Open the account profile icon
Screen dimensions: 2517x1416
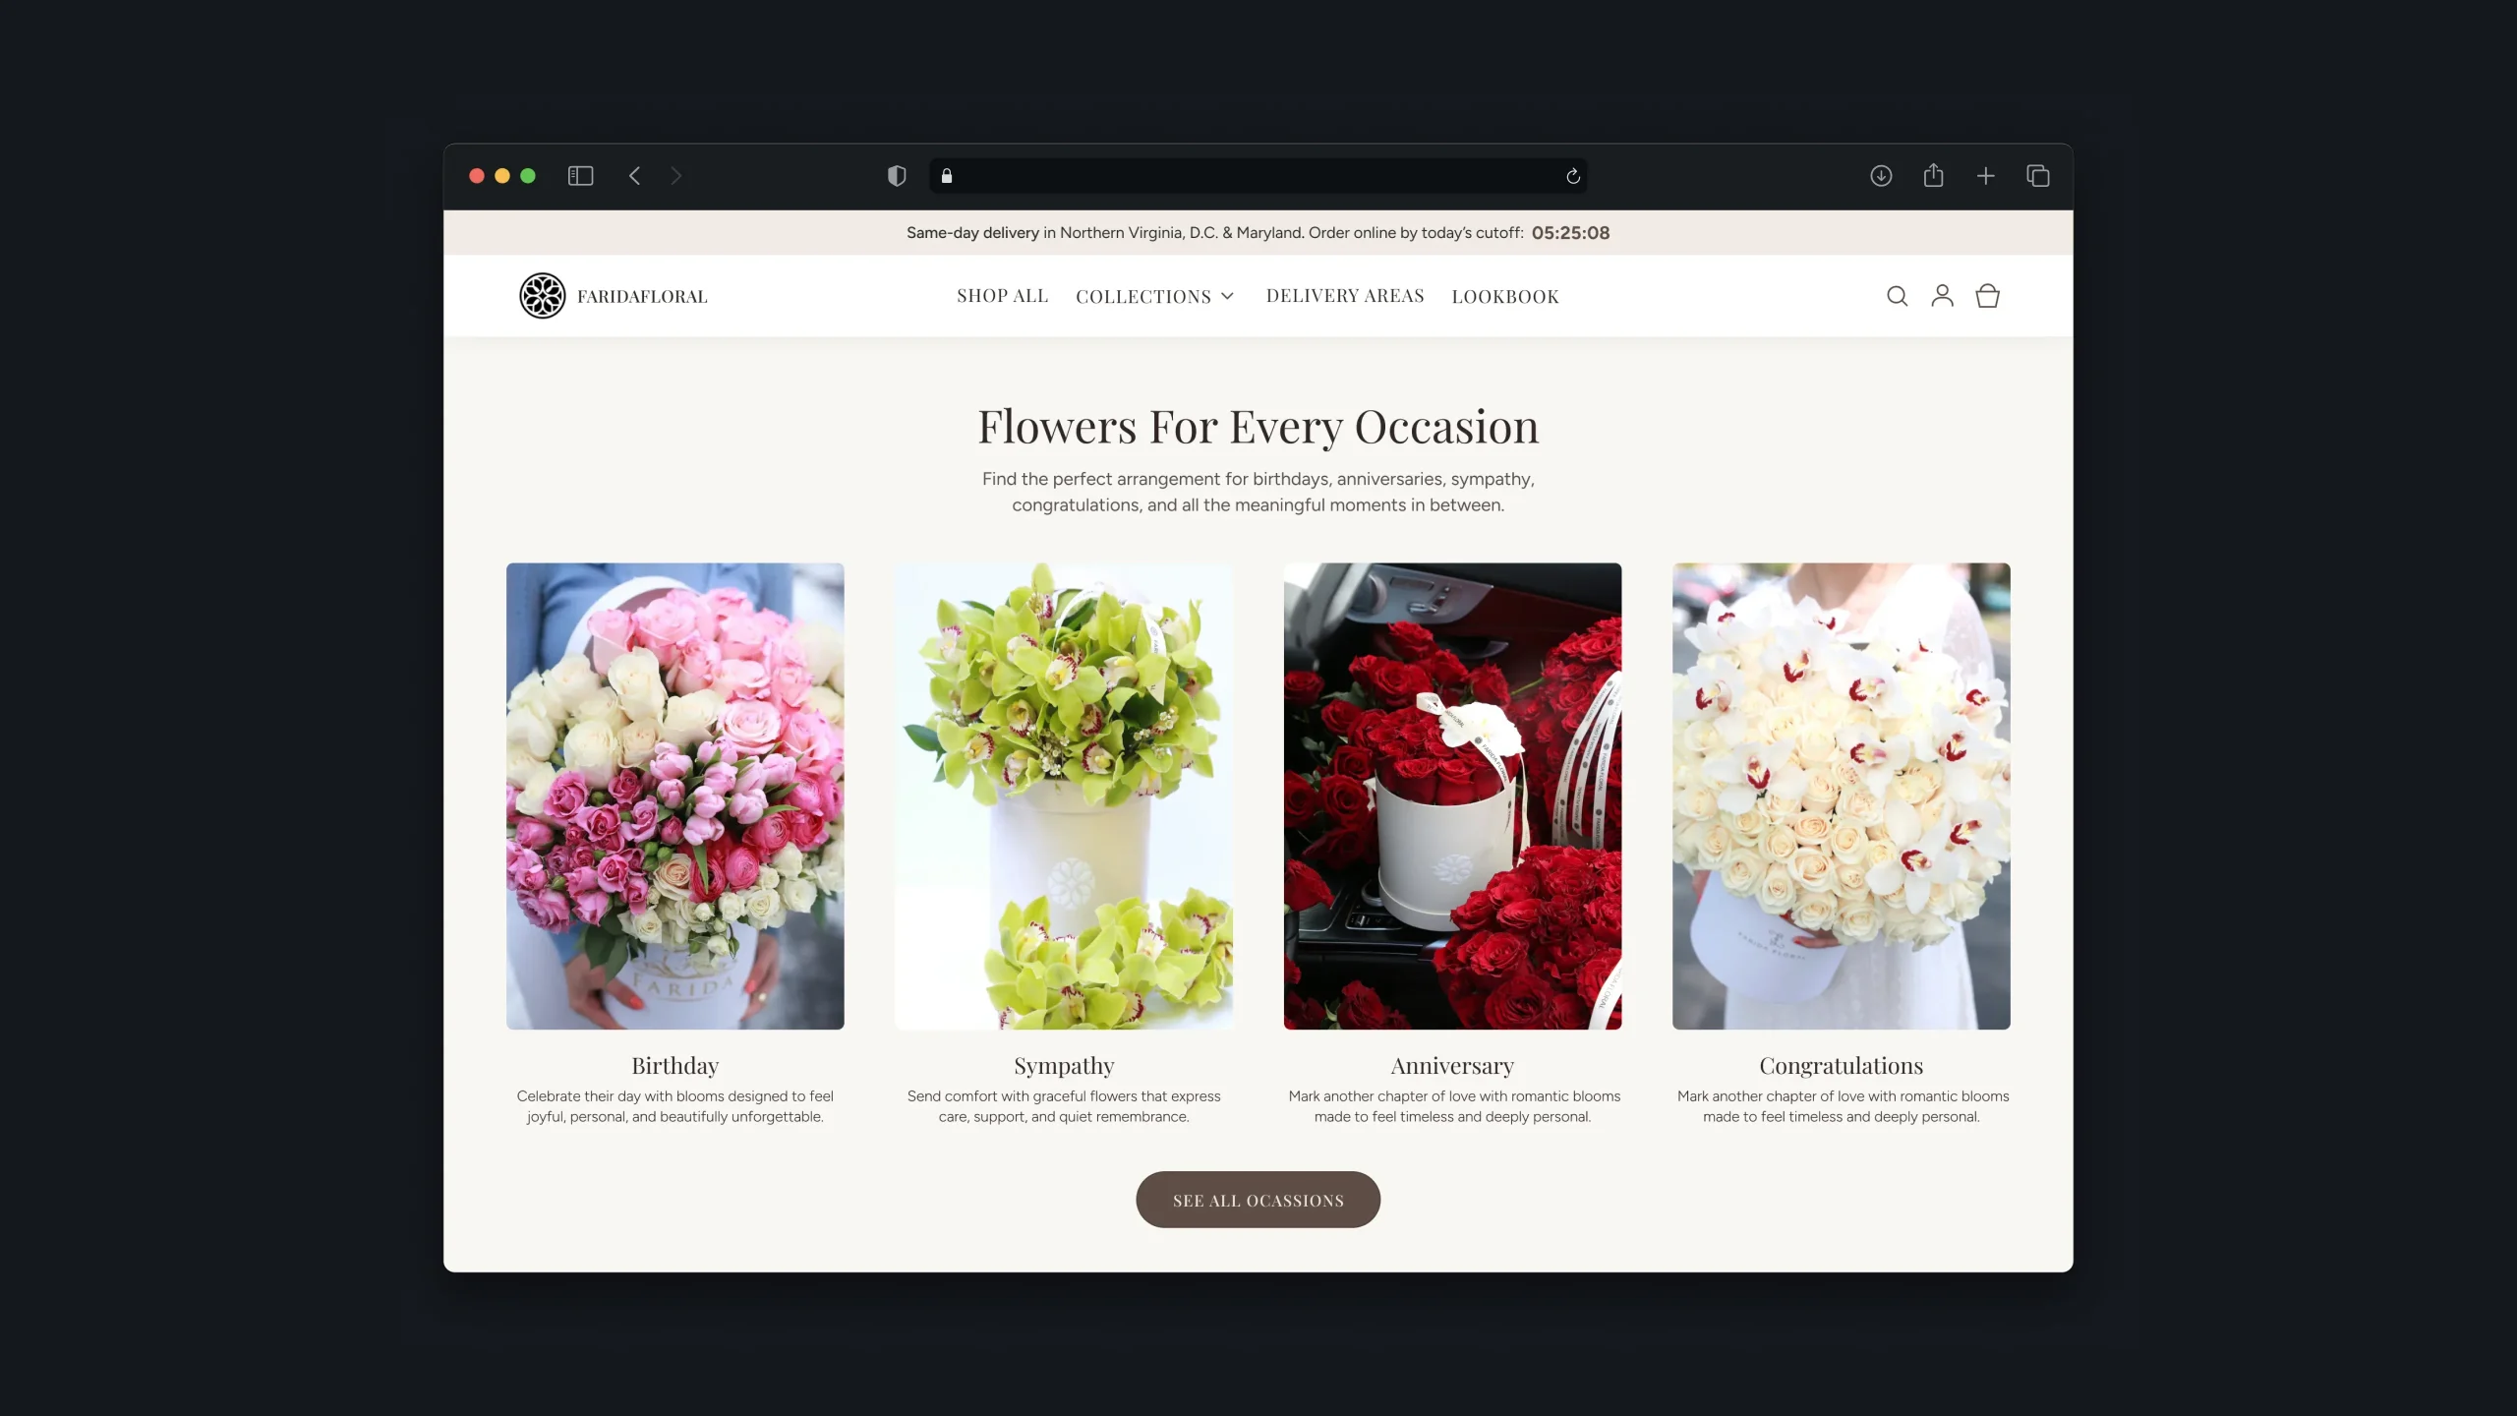pos(1942,296)
